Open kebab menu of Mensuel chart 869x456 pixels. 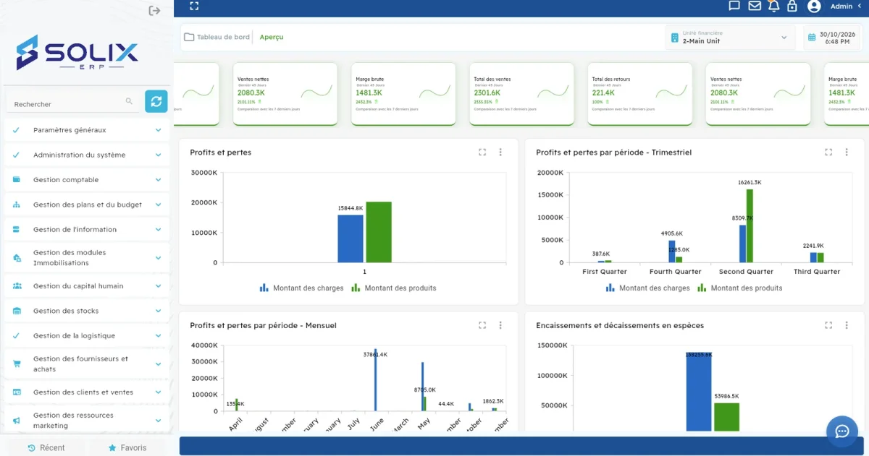500,325
